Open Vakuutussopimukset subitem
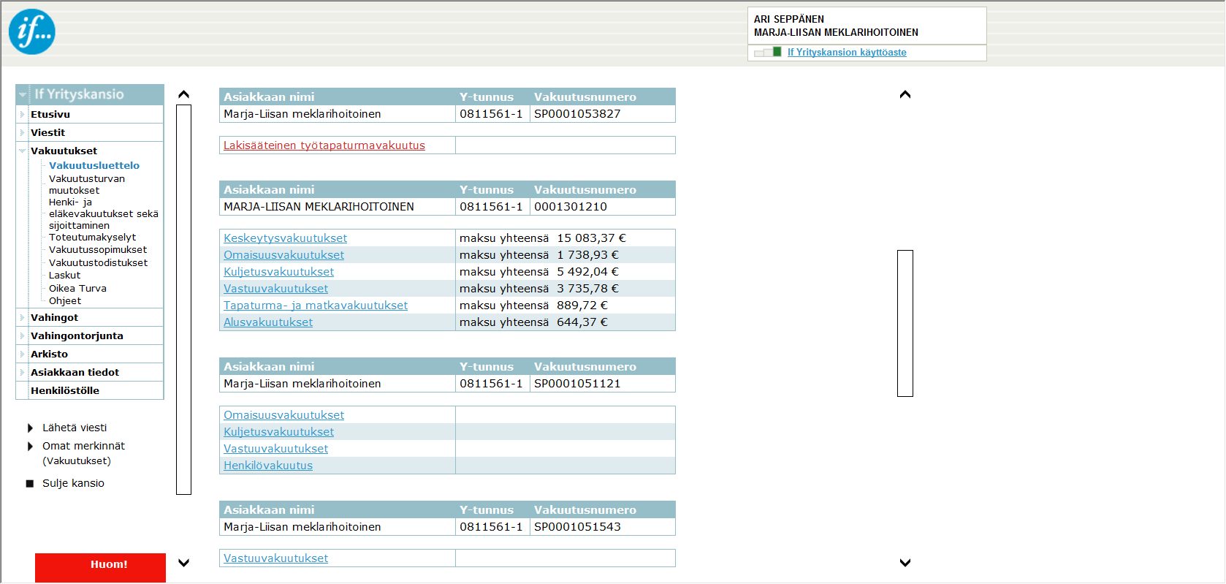This screenshot has width=1226, height=584. click(98, 249)
